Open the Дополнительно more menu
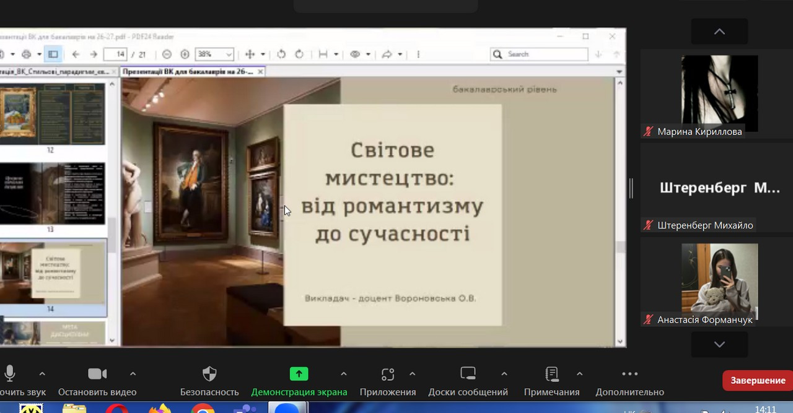Viewport: 793px width, 413px height. tap(629, 374)
